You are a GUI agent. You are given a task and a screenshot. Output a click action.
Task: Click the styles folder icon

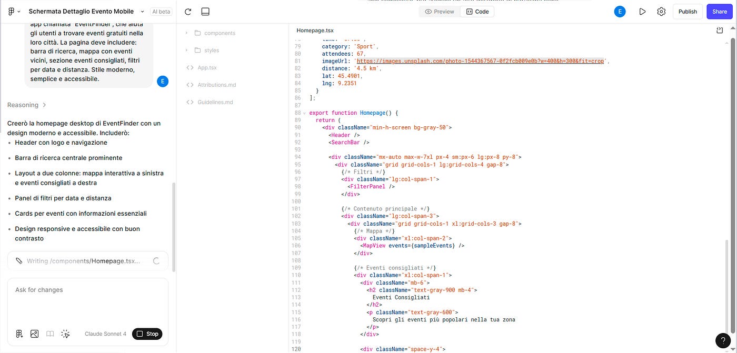pyautogui.click(x=198, y=50)
